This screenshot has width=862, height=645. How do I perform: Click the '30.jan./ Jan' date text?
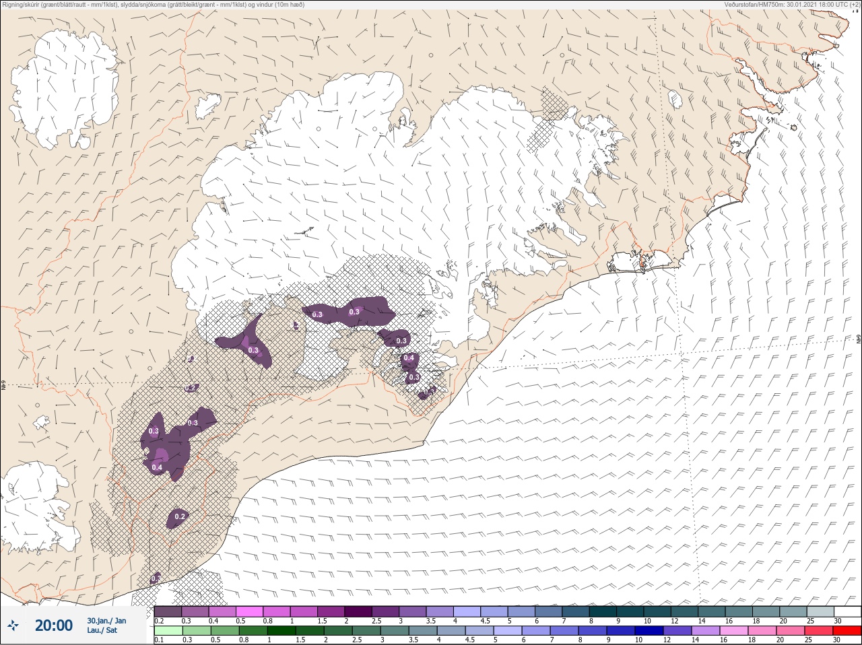[106, 620]
